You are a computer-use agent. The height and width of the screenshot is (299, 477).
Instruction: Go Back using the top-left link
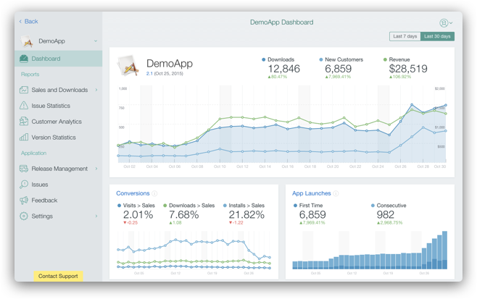pos(28,21)
